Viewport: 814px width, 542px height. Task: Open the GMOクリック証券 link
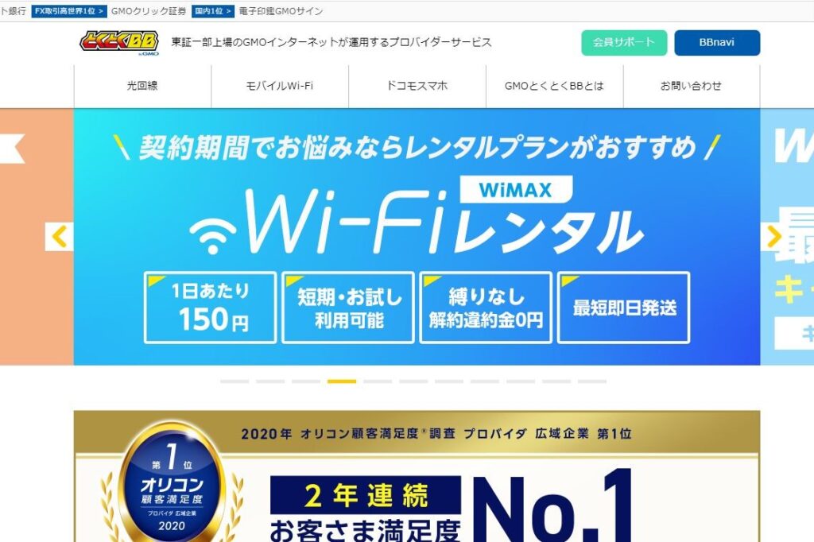pos(149,11)
